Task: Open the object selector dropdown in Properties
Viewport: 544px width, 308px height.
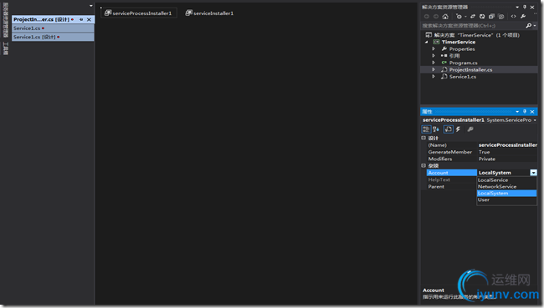Action: click(535, 120)
